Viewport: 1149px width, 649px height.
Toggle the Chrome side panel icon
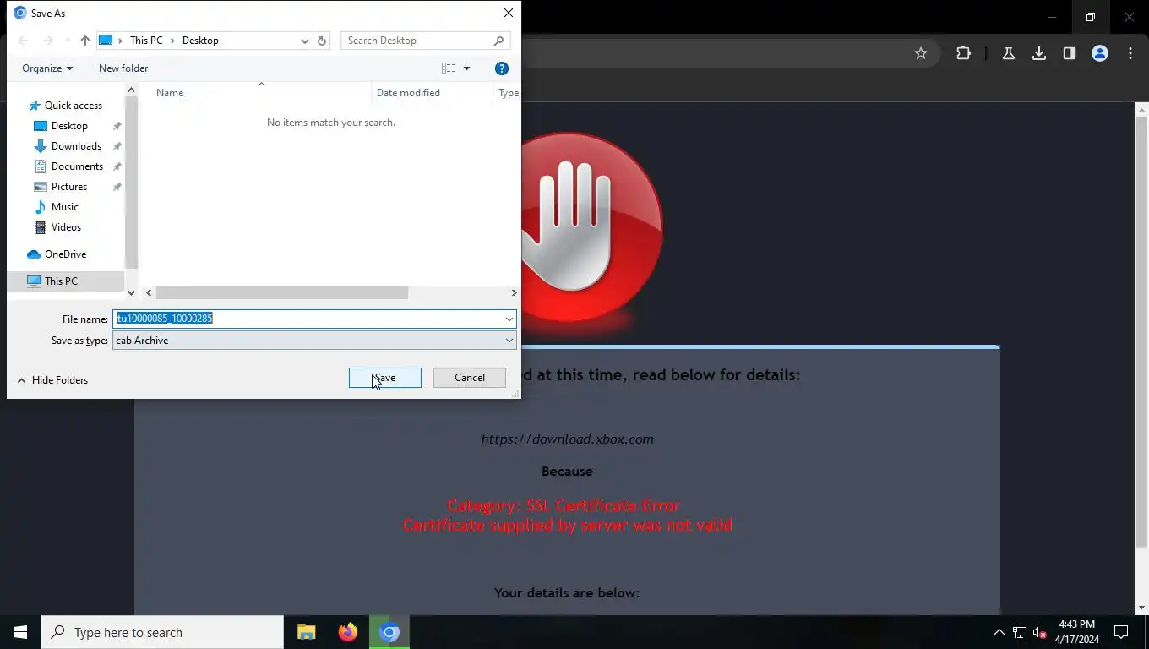point(1070,53)
